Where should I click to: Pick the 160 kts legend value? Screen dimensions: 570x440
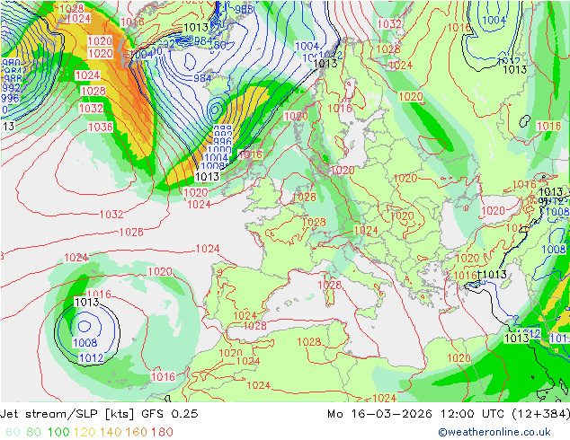[137, 432]
